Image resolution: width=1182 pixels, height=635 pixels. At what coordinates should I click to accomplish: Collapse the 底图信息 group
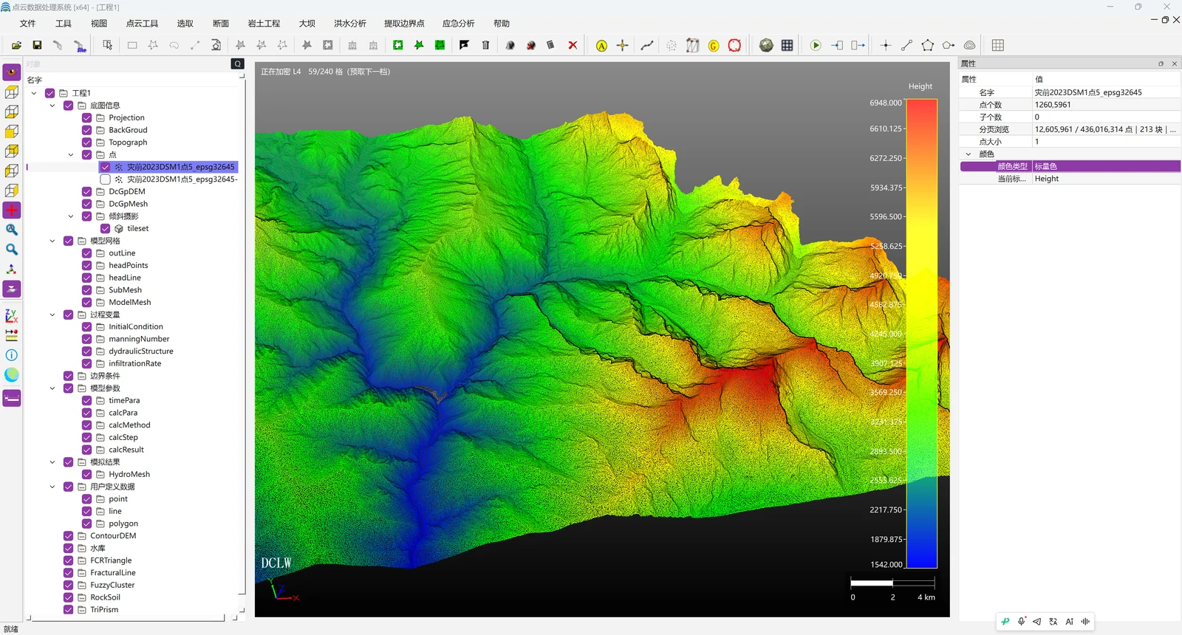click(52, 106)
